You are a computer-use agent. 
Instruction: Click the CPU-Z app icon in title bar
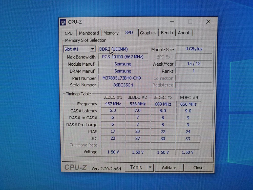click(63, 22)
